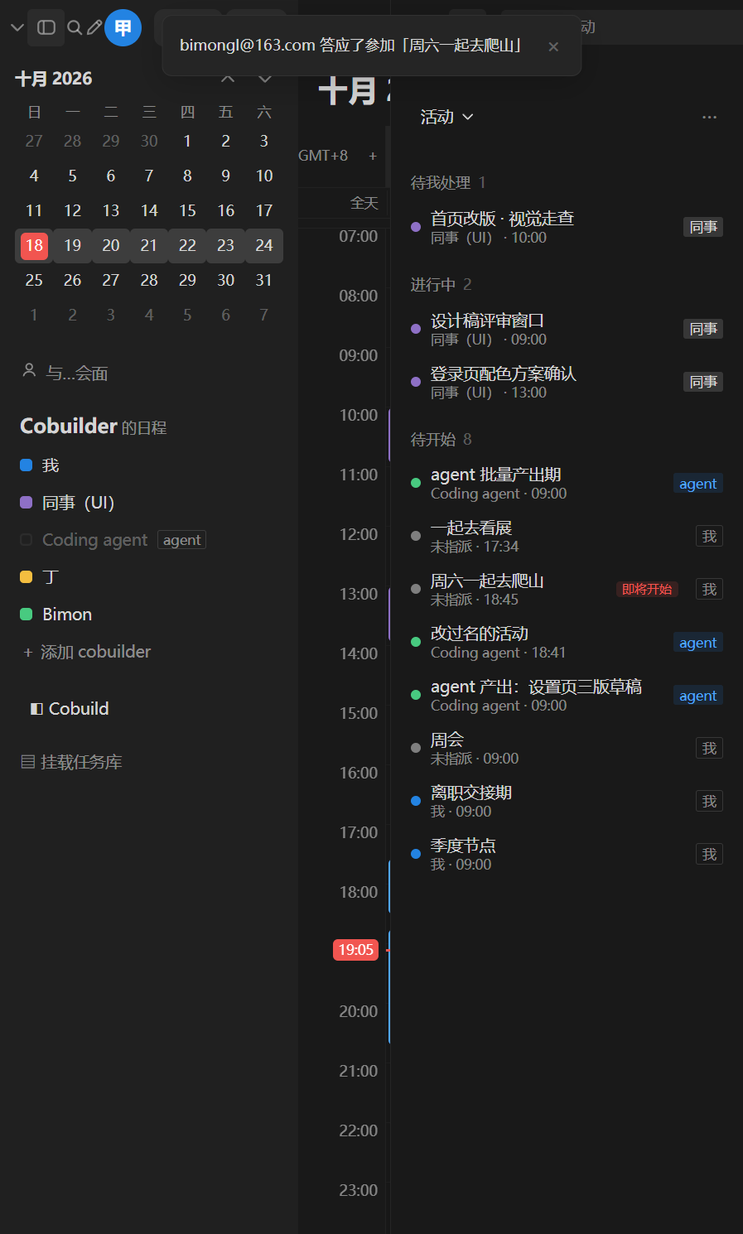Toggle the sidebar panel icon
The image size is (743, 1234).
46,27
